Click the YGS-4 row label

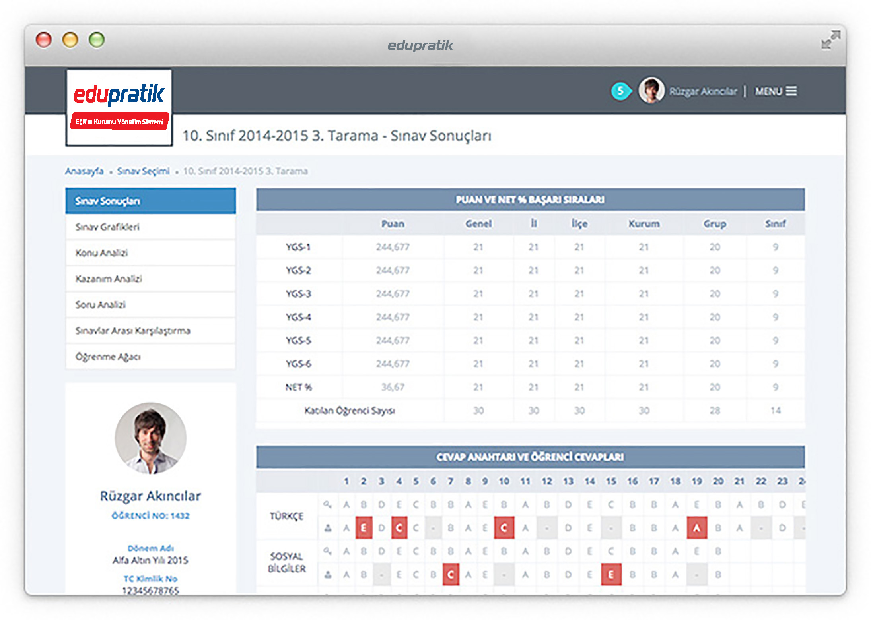298,317
